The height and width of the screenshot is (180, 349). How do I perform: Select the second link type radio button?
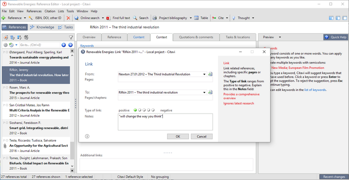(140, 110)
